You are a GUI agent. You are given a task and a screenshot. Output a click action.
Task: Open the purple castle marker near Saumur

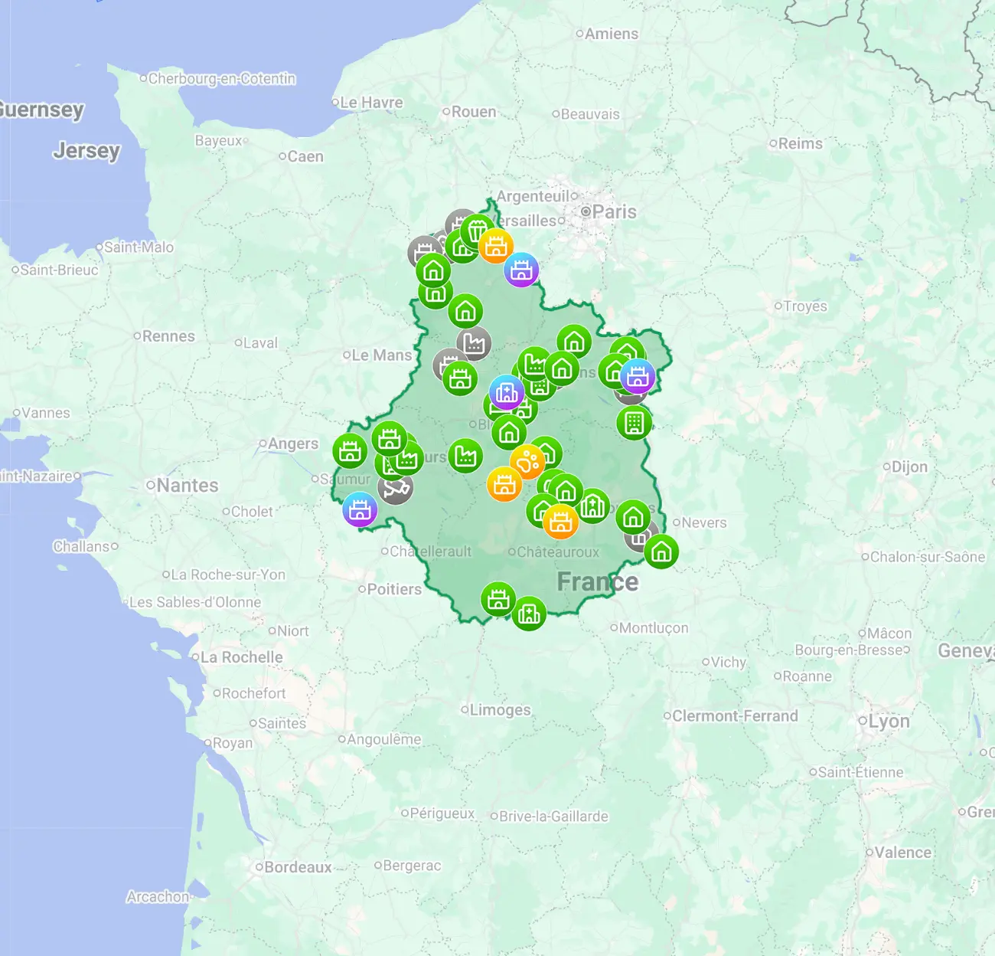click(x=360, y=510)
